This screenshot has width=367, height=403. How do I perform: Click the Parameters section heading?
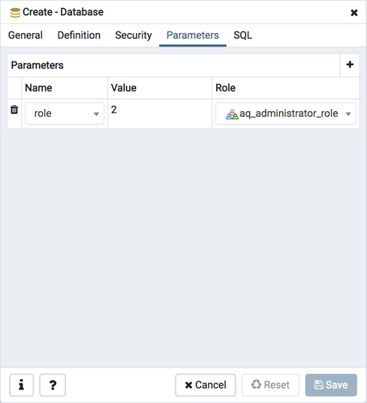[x=38, y=65]
